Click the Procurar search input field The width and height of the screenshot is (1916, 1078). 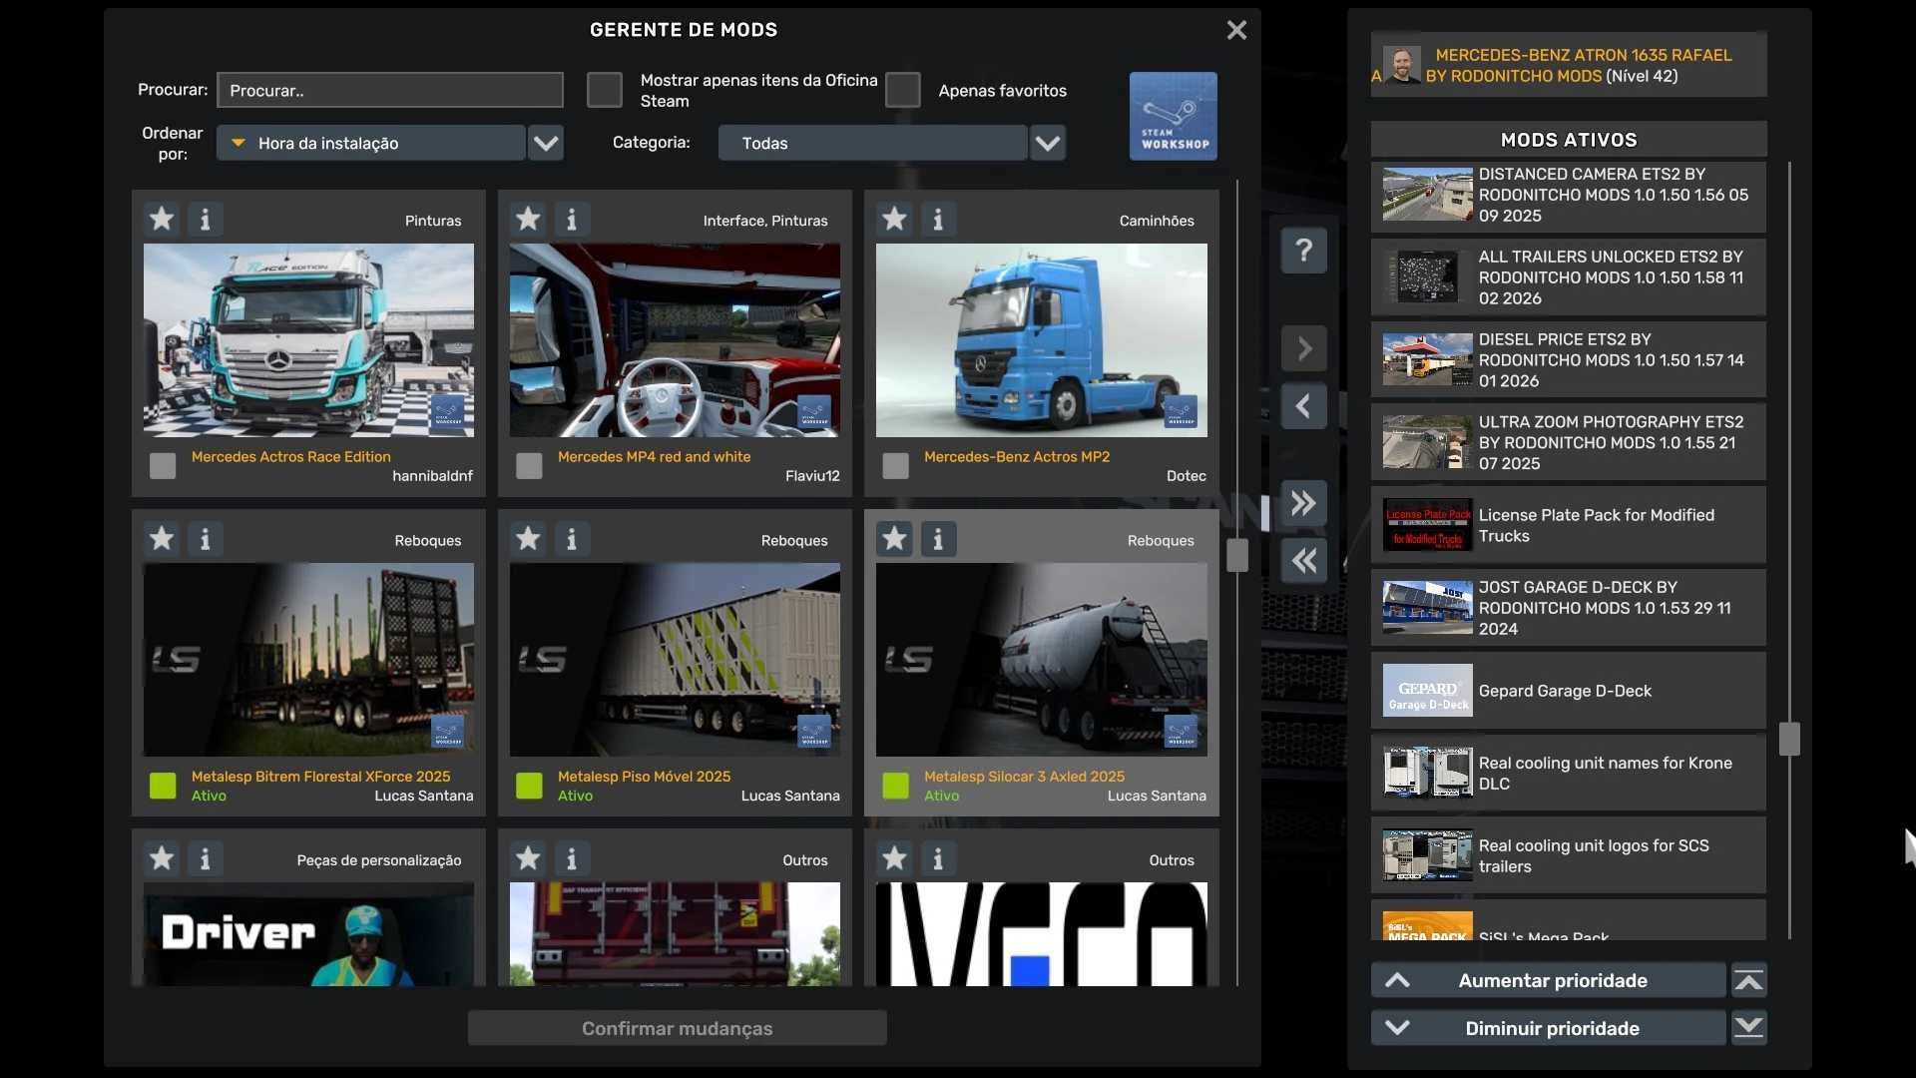(x=389, y=90)
